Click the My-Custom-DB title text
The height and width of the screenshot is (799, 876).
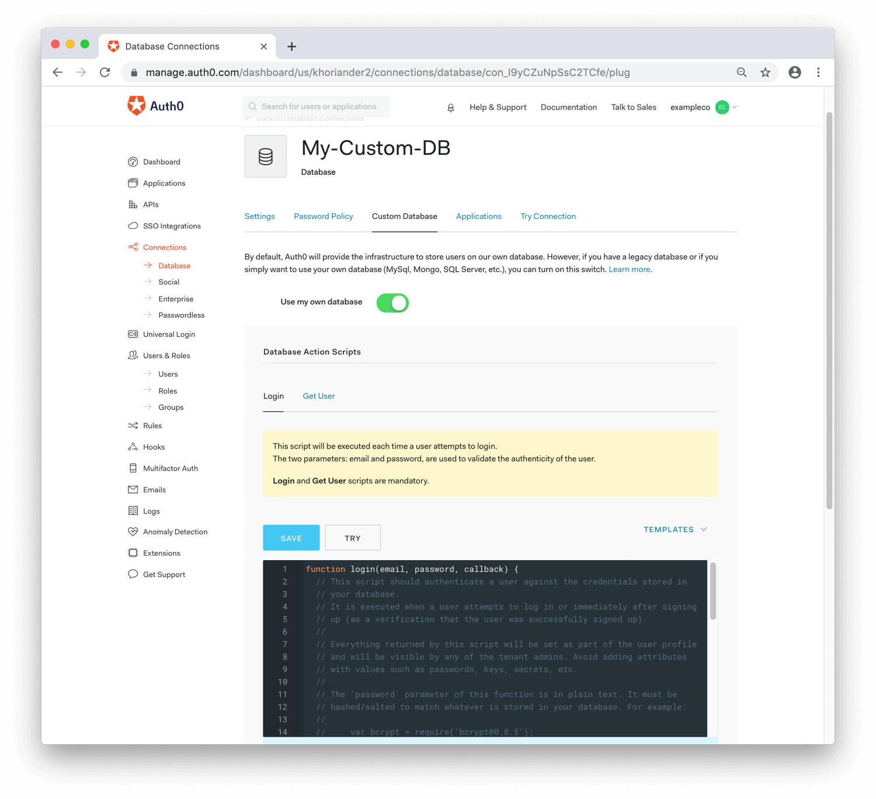point(376,148)
